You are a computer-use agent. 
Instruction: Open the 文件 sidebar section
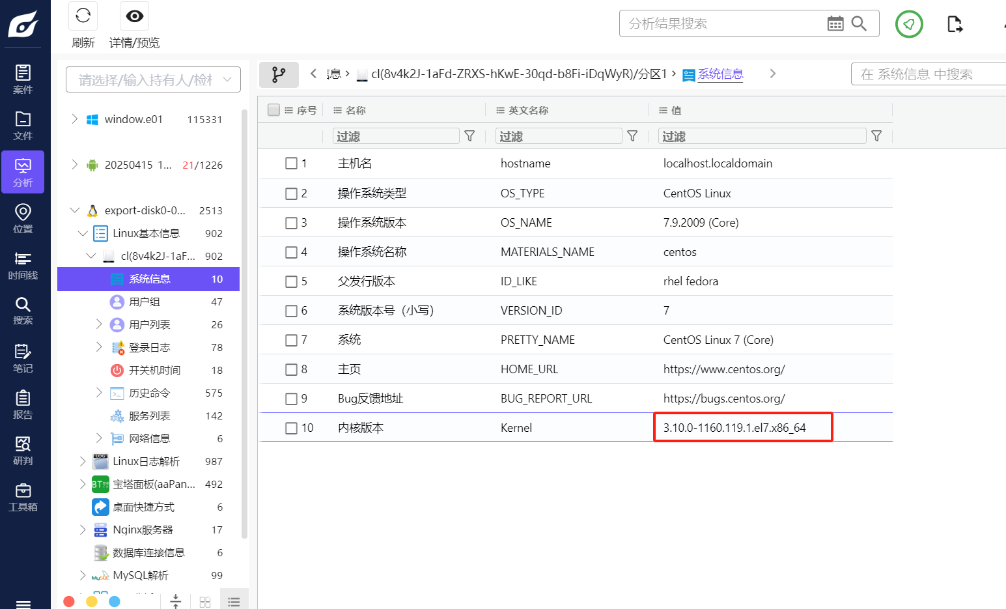tap(23, 126)
